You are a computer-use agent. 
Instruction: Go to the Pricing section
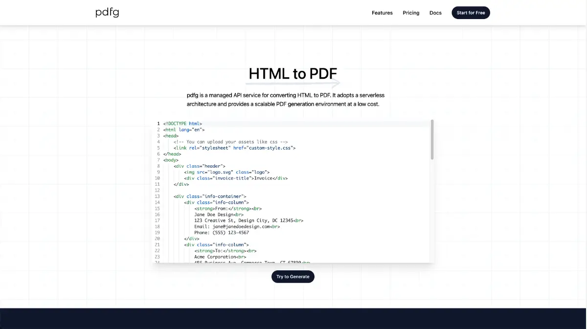[411, 13]
